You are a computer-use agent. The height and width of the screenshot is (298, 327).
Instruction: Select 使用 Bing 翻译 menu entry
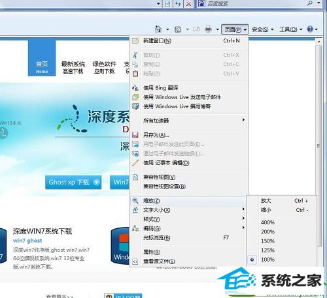[189, 88]
